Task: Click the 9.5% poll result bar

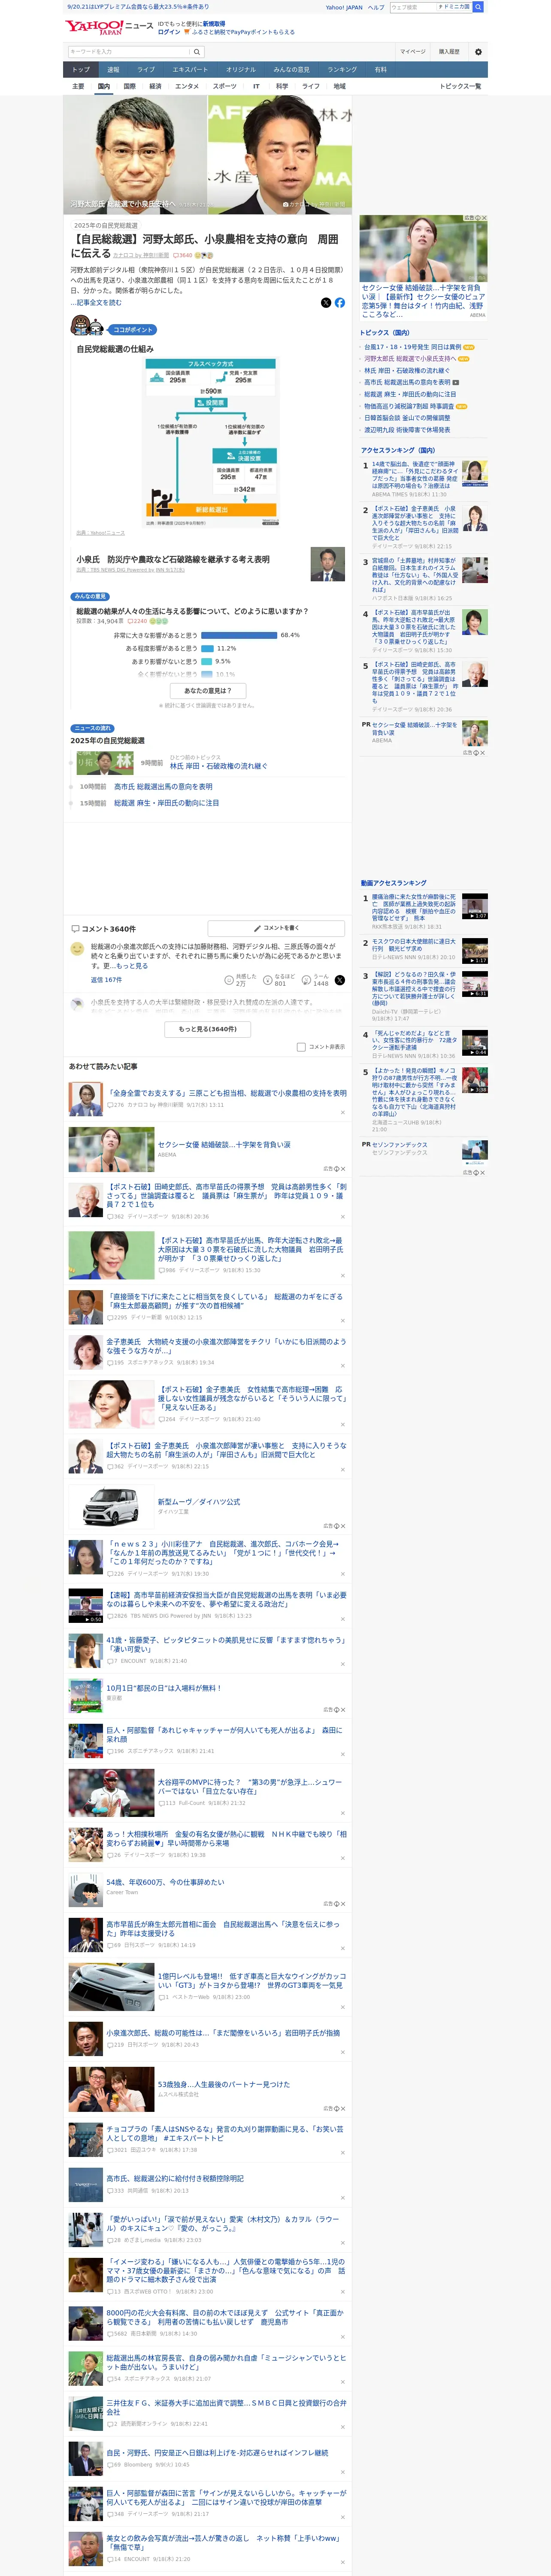Action: pyautogui.click(x=206, y=661)
